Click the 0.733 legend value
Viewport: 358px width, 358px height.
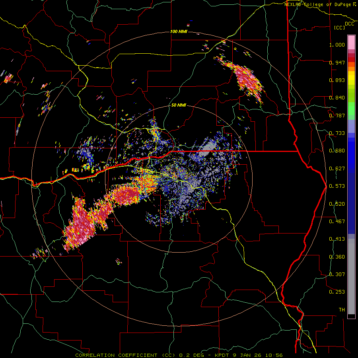pyautogui.click(x=337, y=133)
